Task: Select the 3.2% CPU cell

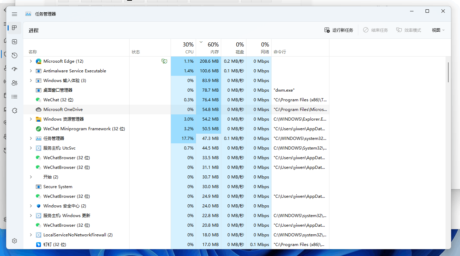Action: point(183,129)
